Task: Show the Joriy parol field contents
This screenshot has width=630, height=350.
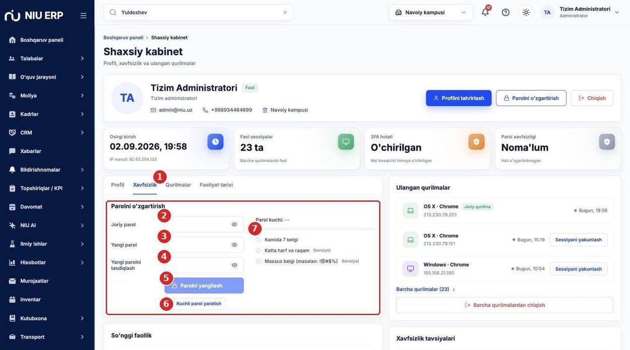Action: [x=234, y=225]
